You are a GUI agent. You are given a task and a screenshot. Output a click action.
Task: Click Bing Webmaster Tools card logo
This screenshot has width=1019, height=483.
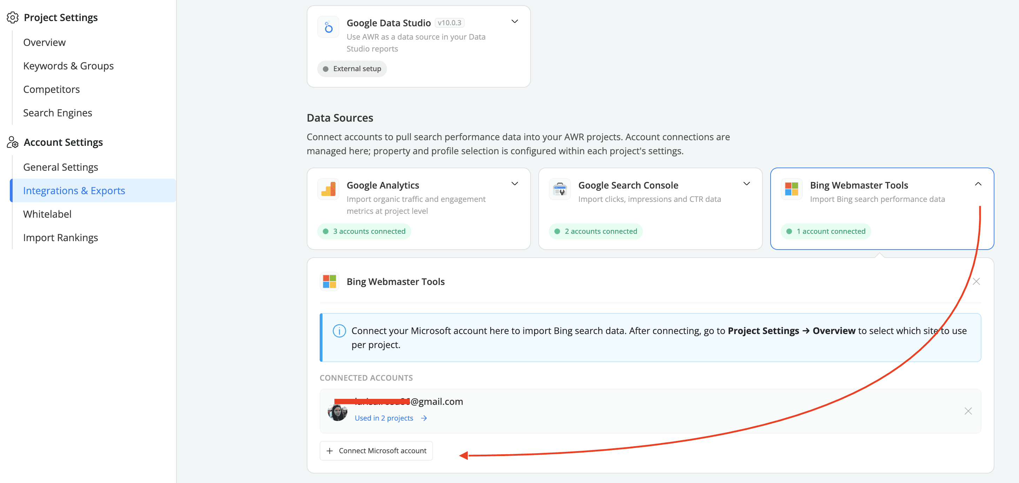(792, 189)
